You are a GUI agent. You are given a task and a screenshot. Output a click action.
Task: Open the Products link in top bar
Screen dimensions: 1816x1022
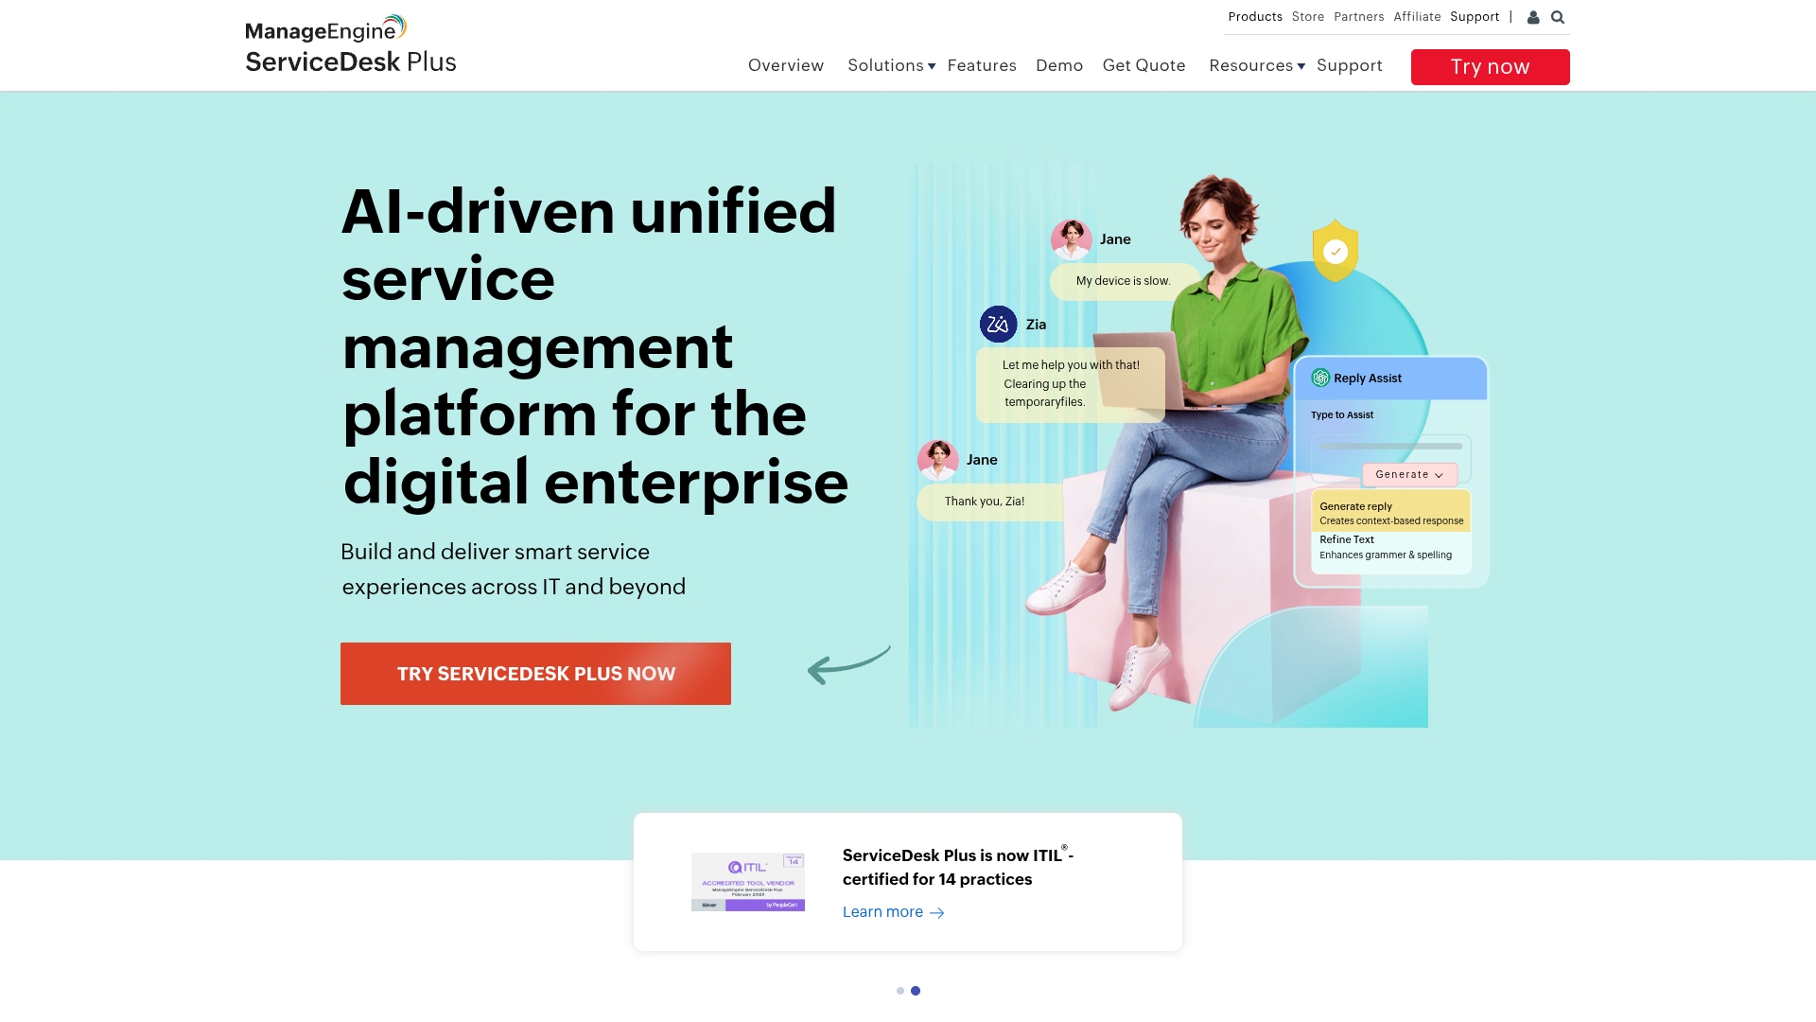tap(1255, 17)
